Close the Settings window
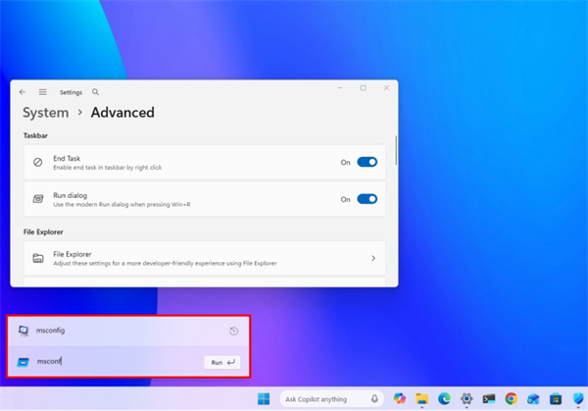588x411 pixels. tap(386, 88)
